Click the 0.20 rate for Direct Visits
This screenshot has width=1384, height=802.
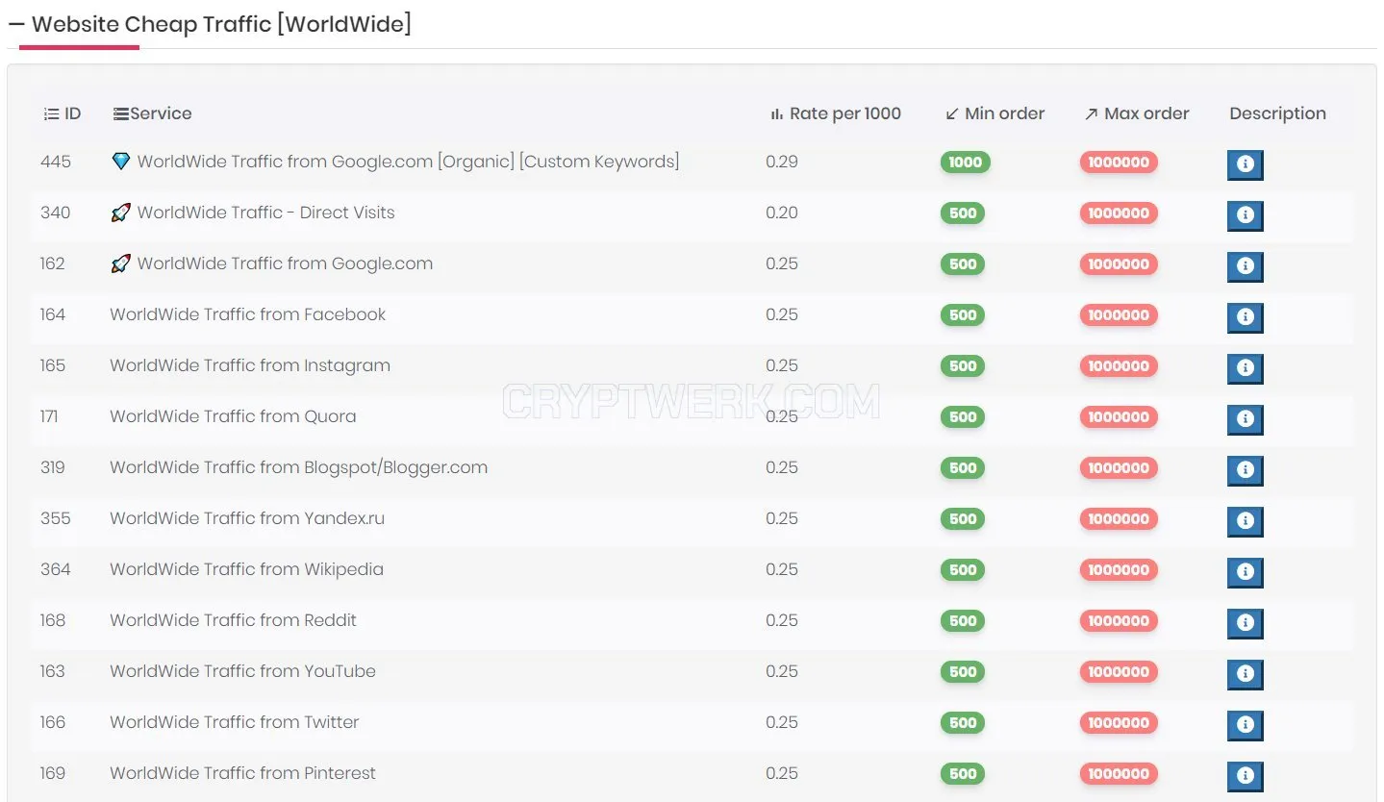tap(782, 213)
